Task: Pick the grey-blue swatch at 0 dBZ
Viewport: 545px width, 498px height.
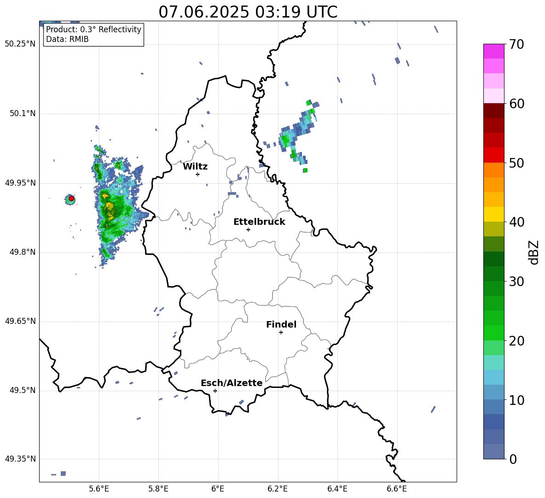Action: coord(493,451)
